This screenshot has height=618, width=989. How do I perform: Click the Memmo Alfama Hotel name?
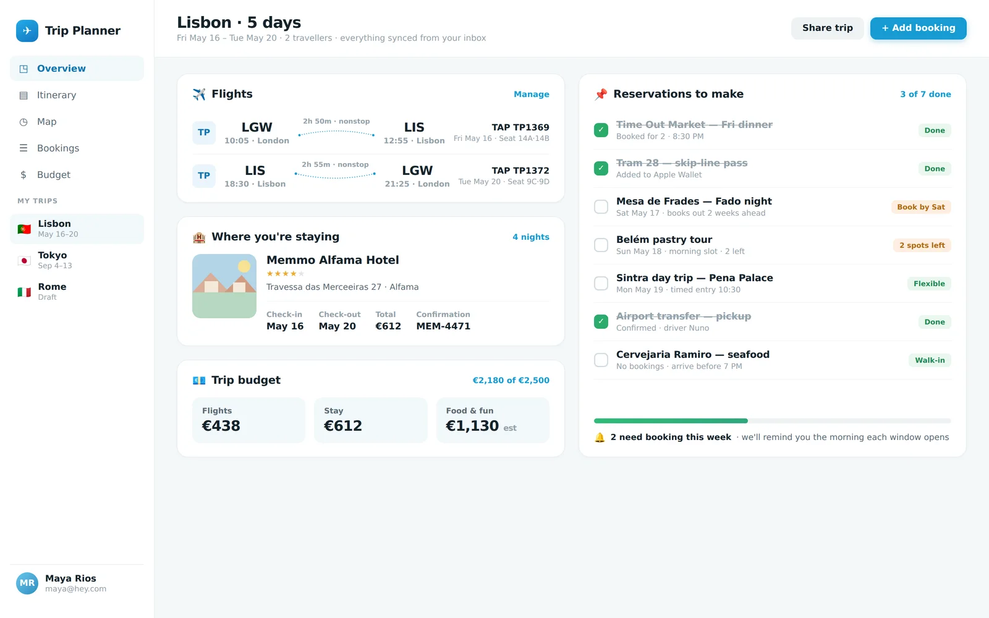click(x=333, y=260)
